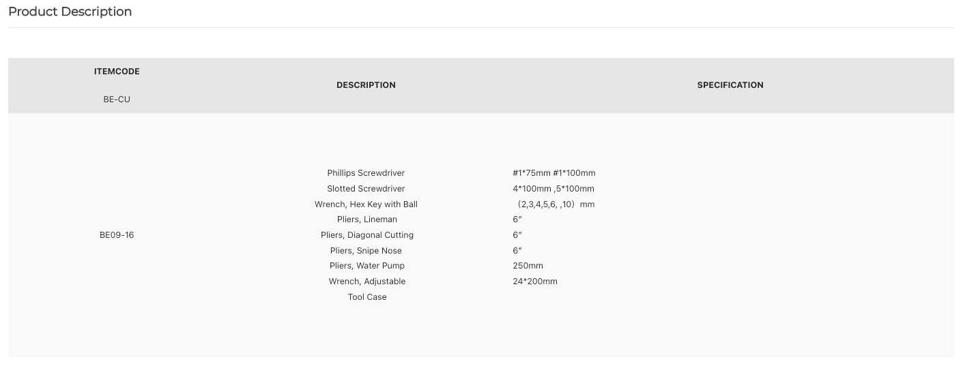Click the Pliers, Snipe Nose entry

pyautogui.click(x=366, y=251)
